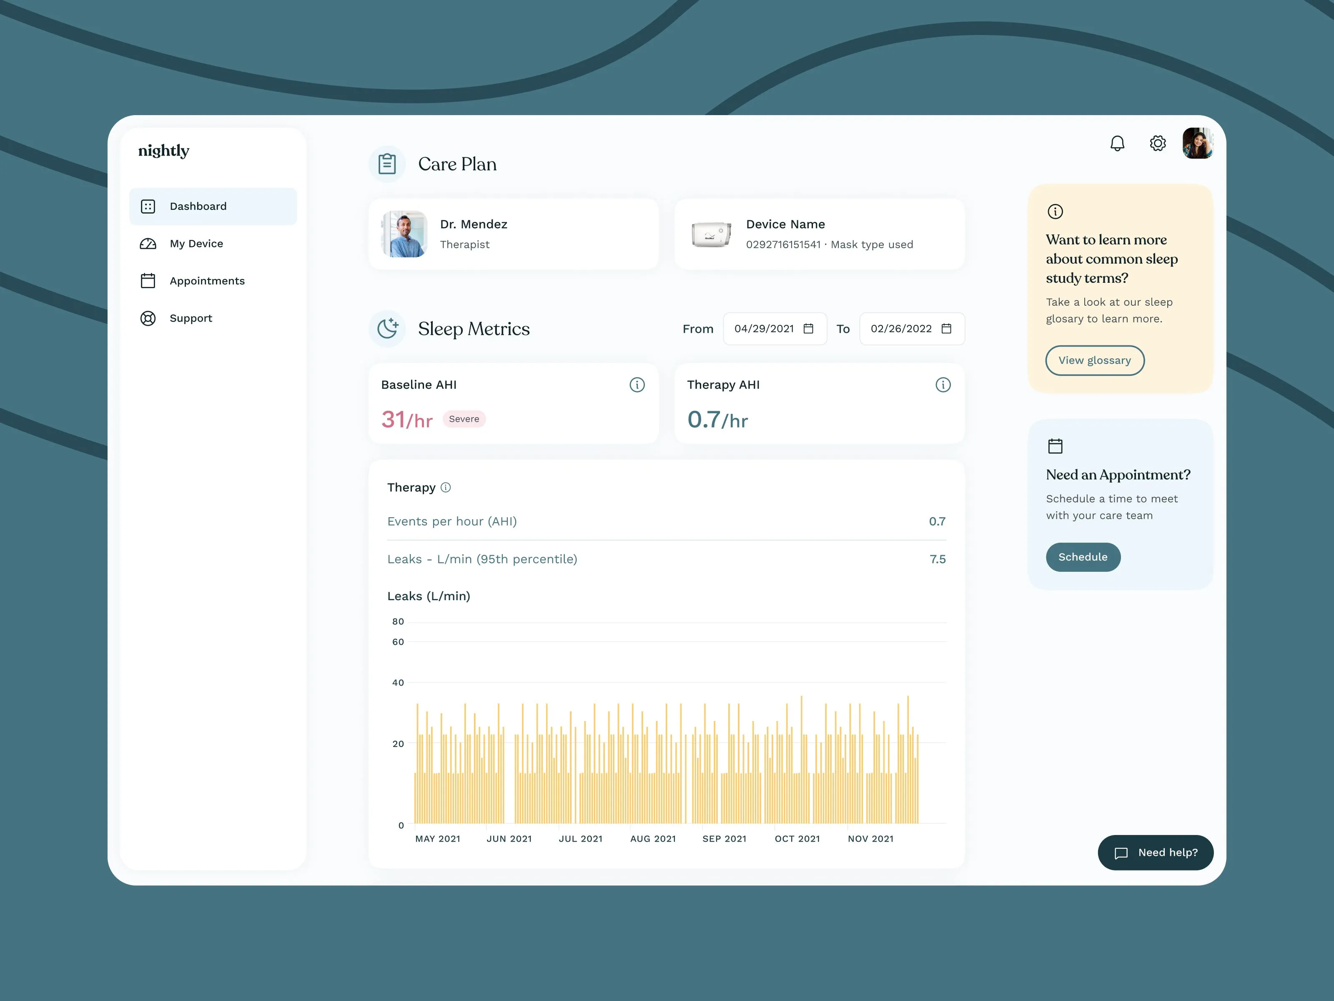
Task: Show info next to Therapy heading
Action: (x=446, y=487)
